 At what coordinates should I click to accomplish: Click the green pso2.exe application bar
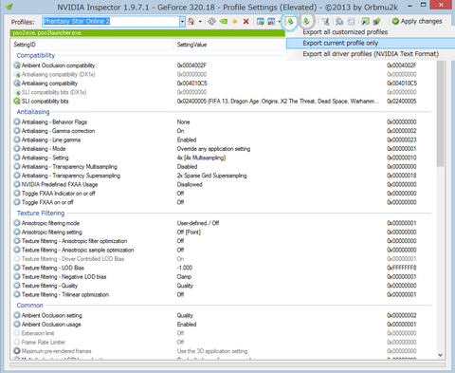coord(148,33)
